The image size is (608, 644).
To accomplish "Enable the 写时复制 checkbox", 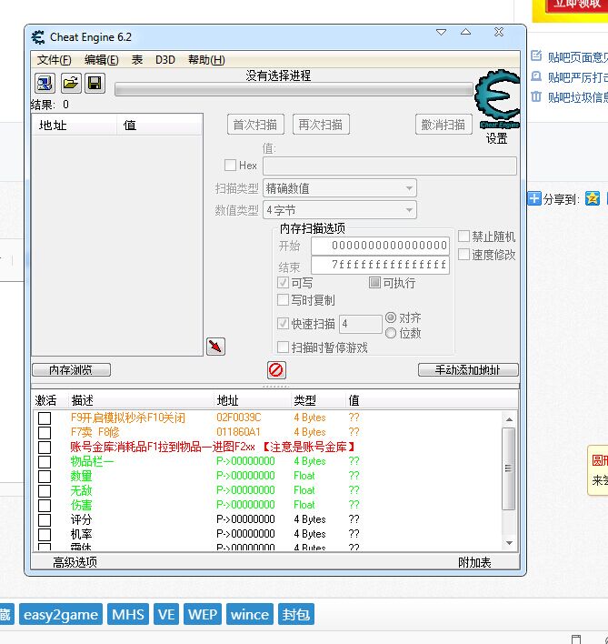I will pos(283,300).
